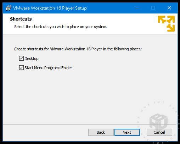180x144 pixels.
Task: Click the separator line below the header
Action: coord(90,34)
